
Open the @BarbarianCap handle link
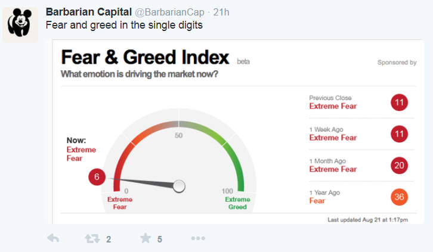click(x=171, y=12)
